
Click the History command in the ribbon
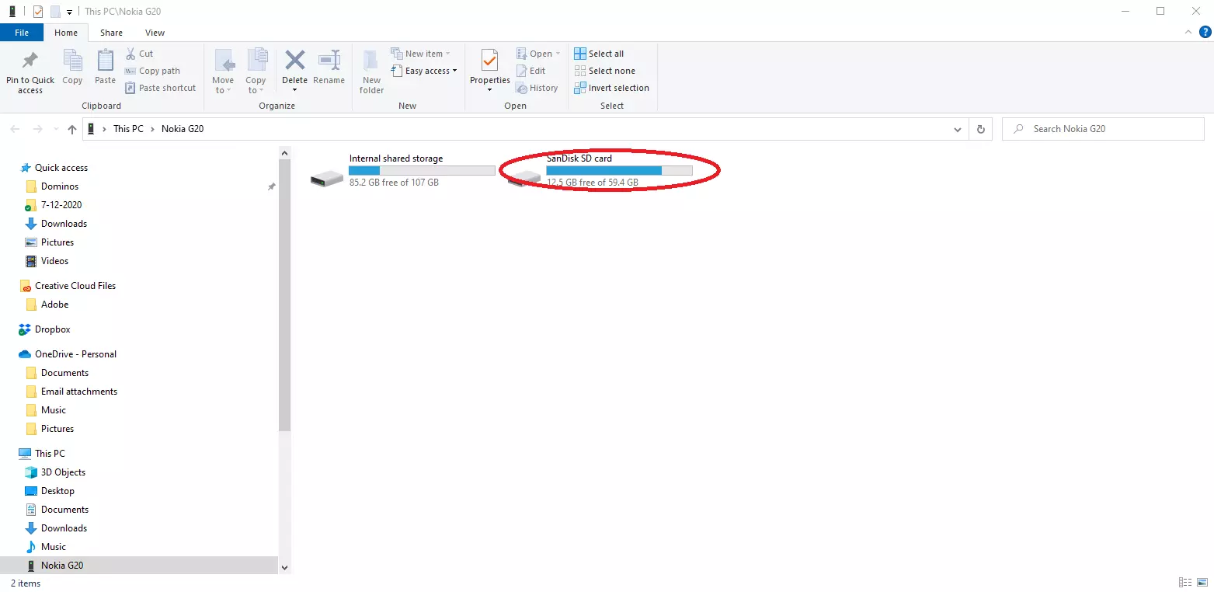[x=537, y=88]
